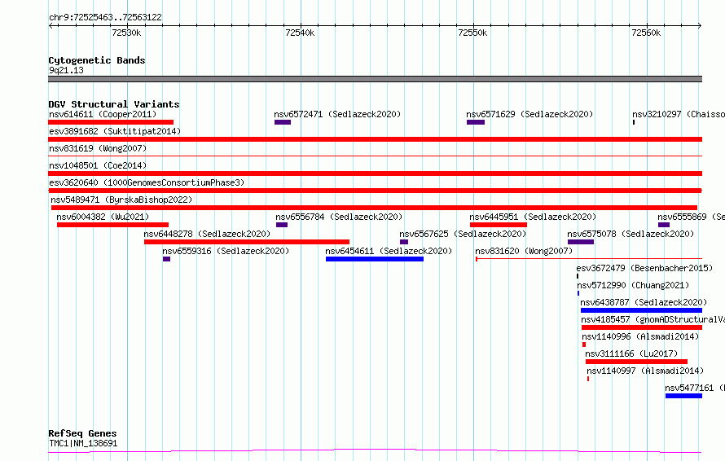This screenshot has width=725, height=461.
Task: Select the blue bar under nsv5477161
Action: (x=683, y=396)
